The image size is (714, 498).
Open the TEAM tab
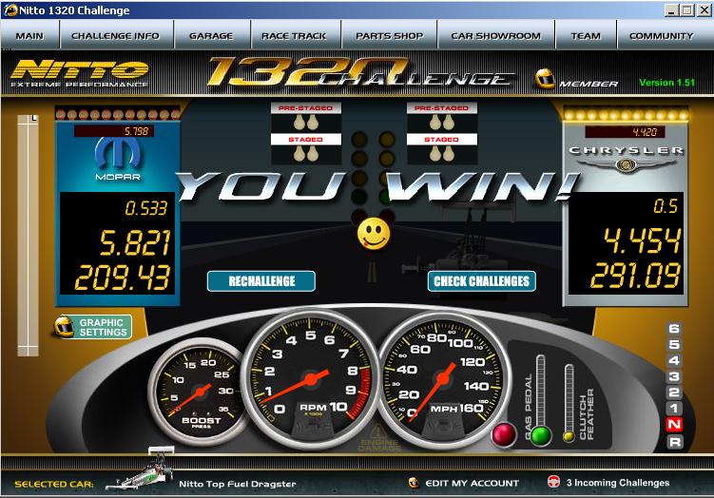pos(586,35)
